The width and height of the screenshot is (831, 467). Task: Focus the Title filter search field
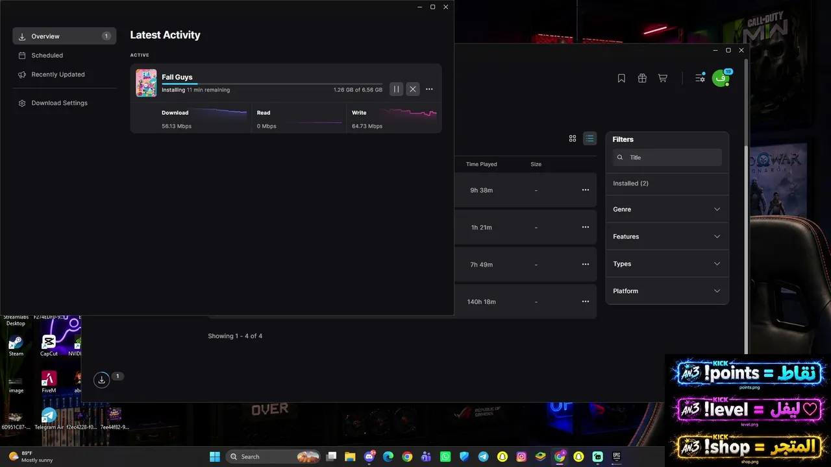point(667,157)
